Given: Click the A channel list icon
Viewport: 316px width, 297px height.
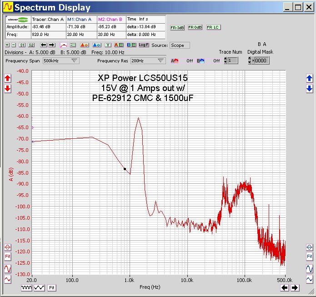Looking at the screenshot, I should click(x=119, y=45).
